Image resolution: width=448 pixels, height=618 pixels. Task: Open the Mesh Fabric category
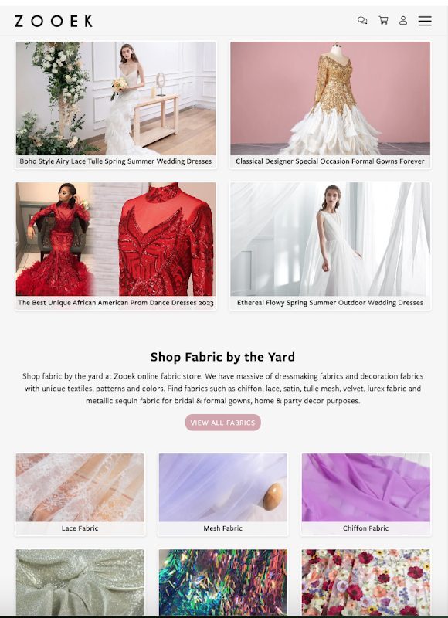pyautogui.click(x=223, y=494)
